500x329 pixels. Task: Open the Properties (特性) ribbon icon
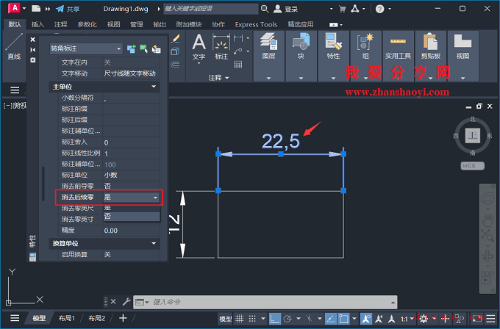point(334,41)
